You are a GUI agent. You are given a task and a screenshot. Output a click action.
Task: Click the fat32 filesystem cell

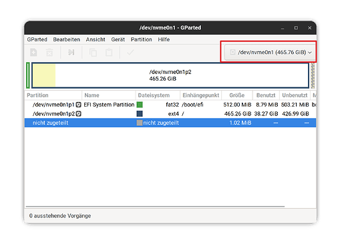point(172,105)
